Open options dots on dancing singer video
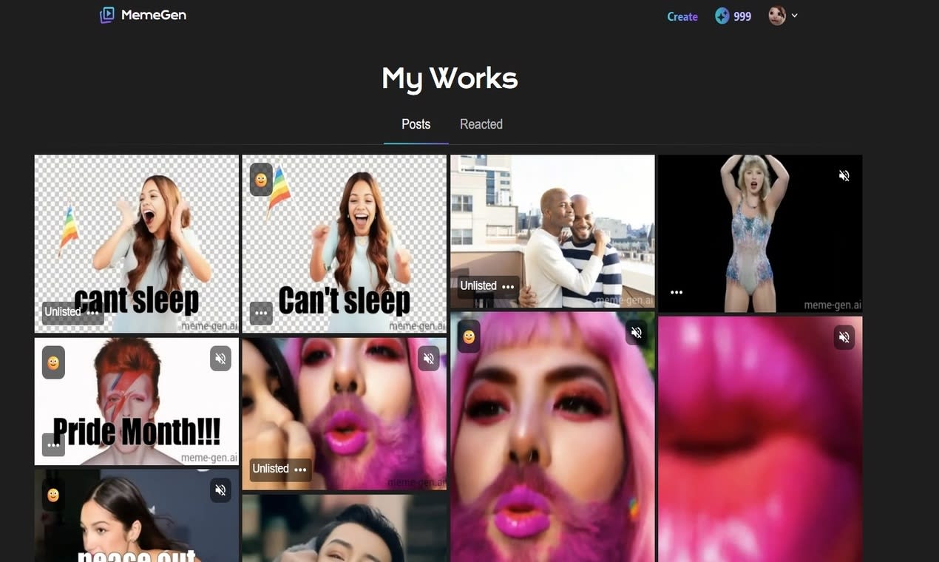Viewport: 939px width, 562px height. point(677,292)
